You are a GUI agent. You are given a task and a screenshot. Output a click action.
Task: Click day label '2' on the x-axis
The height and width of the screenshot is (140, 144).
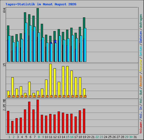[13, 137]
